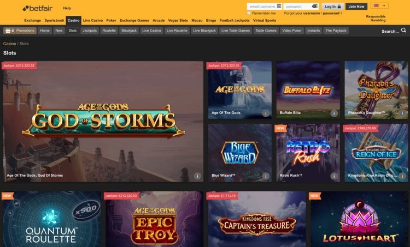Open Kingdoms Rise Captain's Treasure tile
The image size is (410, 247).
pyautogui.click(x=257, y=219)
